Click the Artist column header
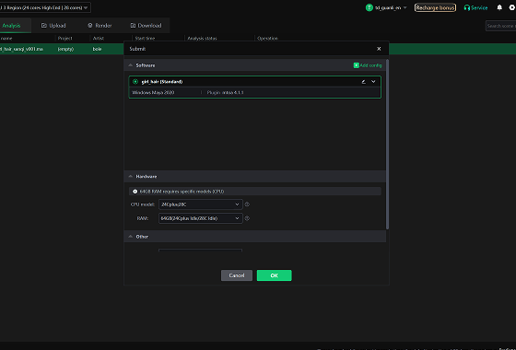Image resolution: width=516 pixels, height=350 pixels. click(98, 38)
